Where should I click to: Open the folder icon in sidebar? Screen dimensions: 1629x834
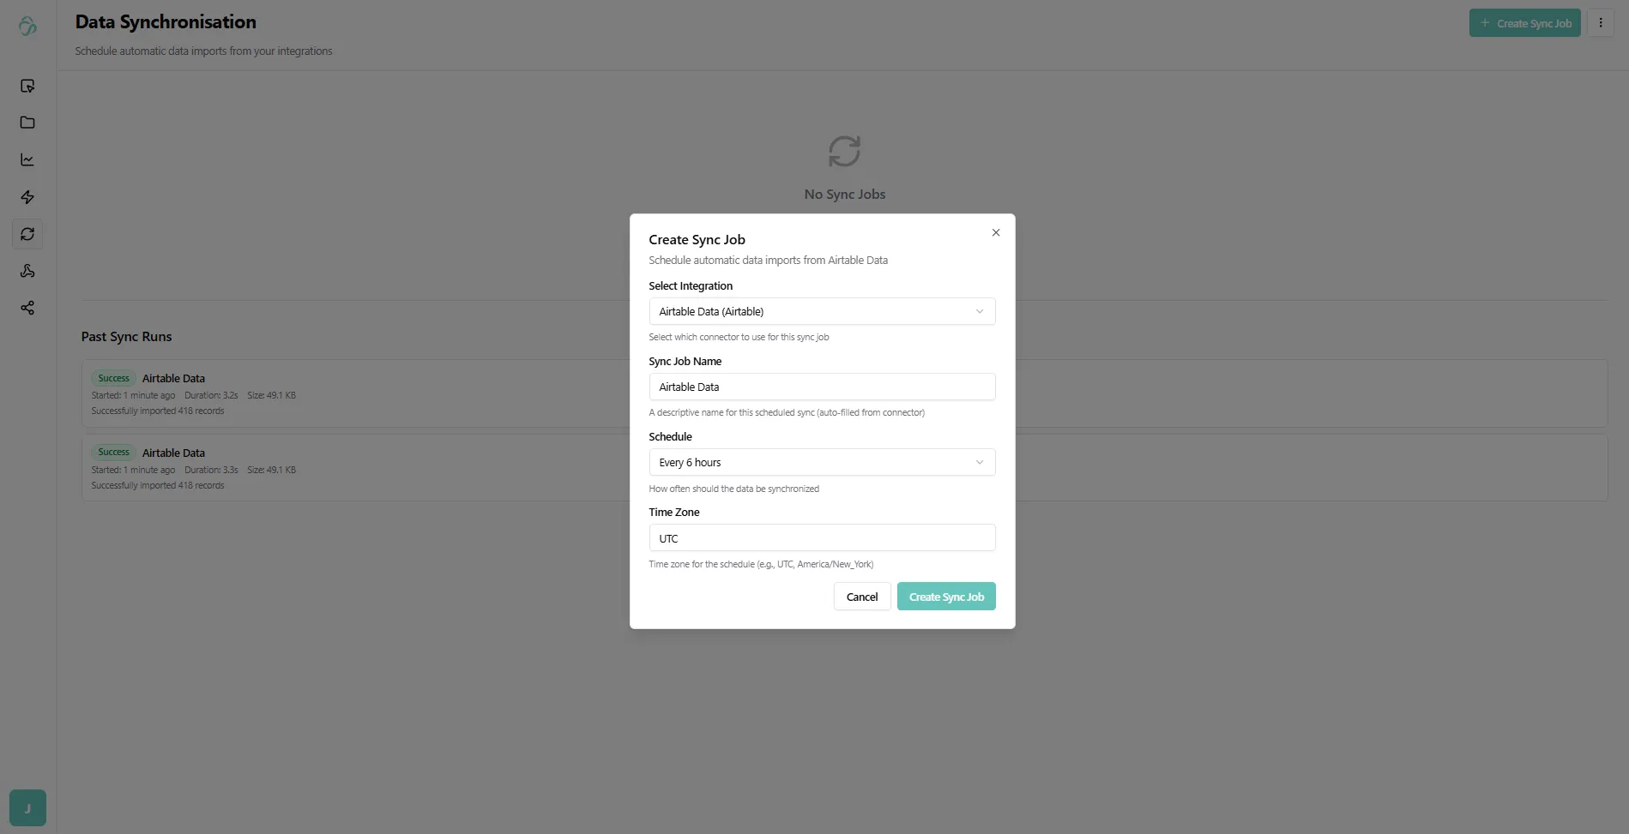pos(27,123)
